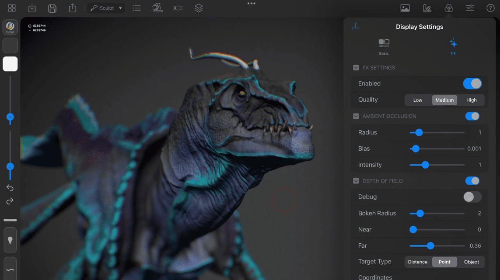This screenshot has height=280, width=500.
Task: Open the scene objects list
Action: click(x=136, y=8)
